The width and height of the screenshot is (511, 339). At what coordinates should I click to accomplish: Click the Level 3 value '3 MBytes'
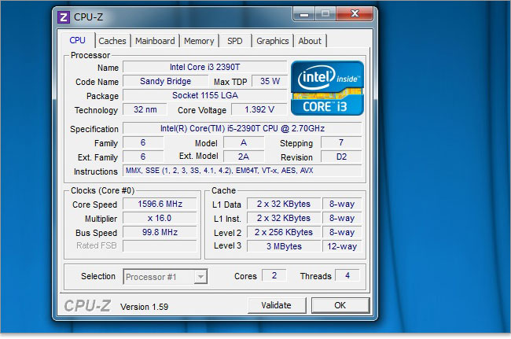click(284, 246)
